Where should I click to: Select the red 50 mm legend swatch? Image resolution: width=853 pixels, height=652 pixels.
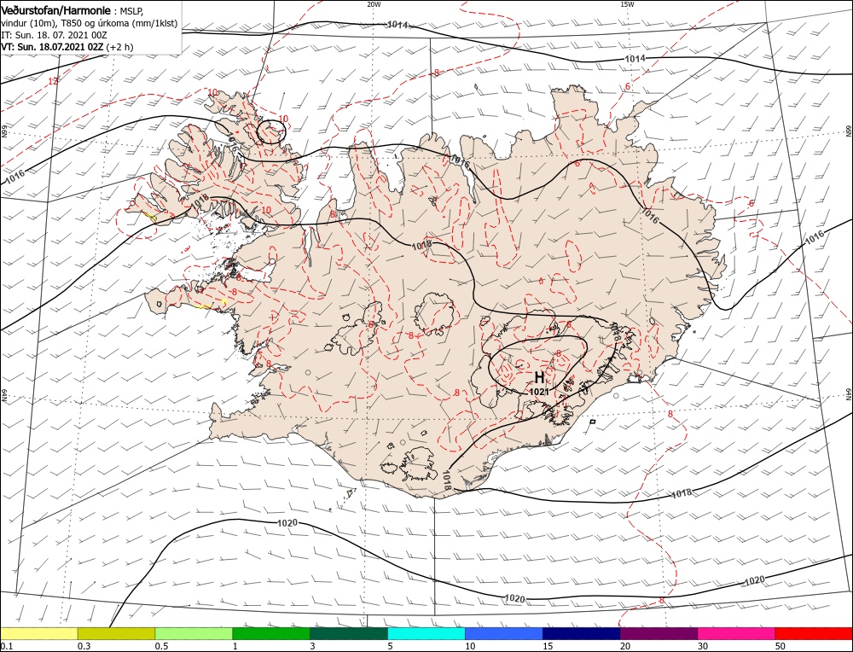[x=814, y=633]
